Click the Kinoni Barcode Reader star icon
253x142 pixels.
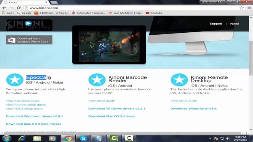click(97, 80)
